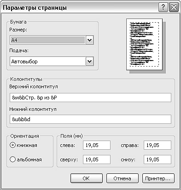
Task: Open the Автовыбор combo box field
Action: (52, 61)
